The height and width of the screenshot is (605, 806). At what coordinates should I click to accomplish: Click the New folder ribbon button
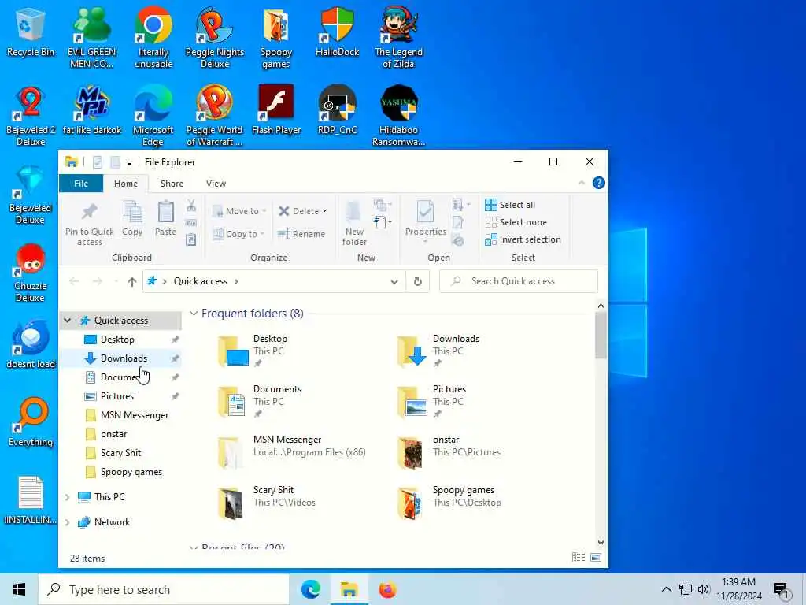pos(354,224)
